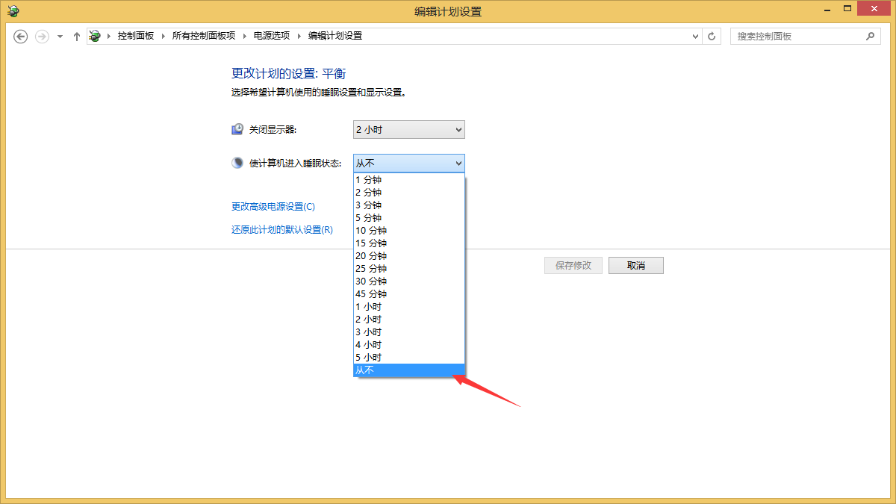Click the Back navigation arrow
This screenshot has height=504, width=896.
[21, 36]
